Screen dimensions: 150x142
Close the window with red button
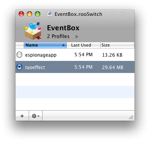(21, 14)
